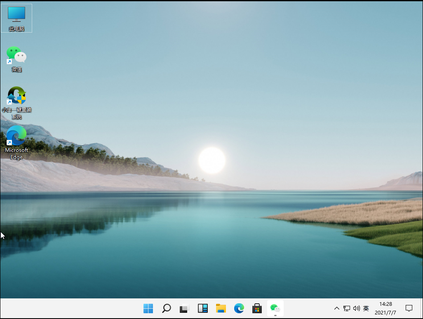
Task: Open 此电脑 (This PC) desktop icon
Action: point(16,14)
